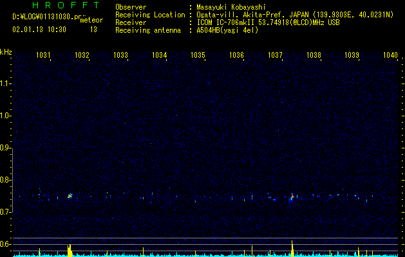
Task: Click the 1.1 frequency axis label
Action: tap(5, 84)
